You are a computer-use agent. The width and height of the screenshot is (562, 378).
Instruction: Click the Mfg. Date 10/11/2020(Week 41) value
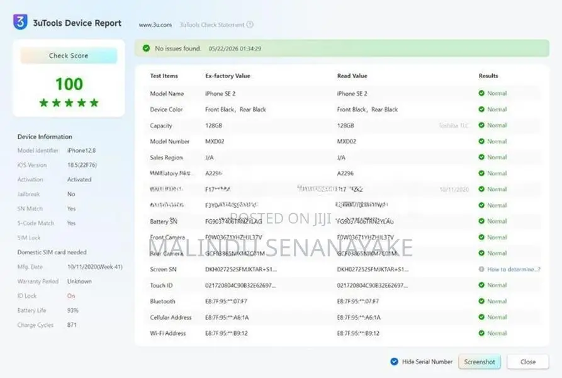pos(95,267)
